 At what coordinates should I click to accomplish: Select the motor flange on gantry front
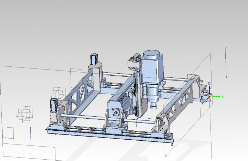[116, 112]
